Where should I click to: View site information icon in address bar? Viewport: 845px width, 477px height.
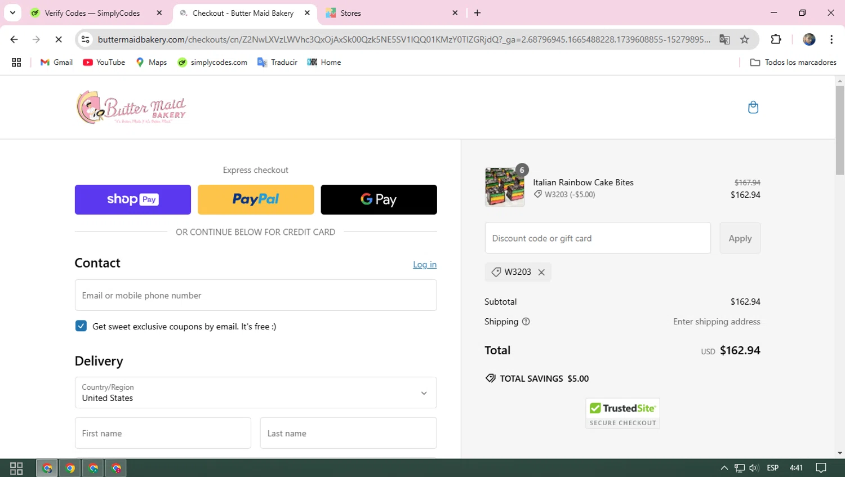(x=85, y=39)
